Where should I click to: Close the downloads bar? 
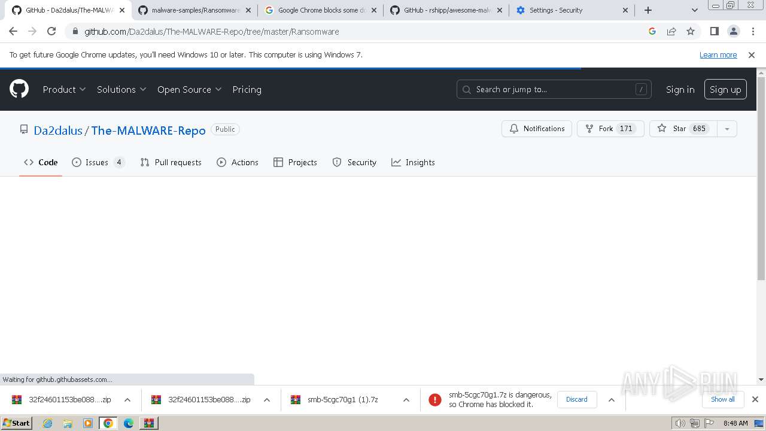[x=755, y=399]
